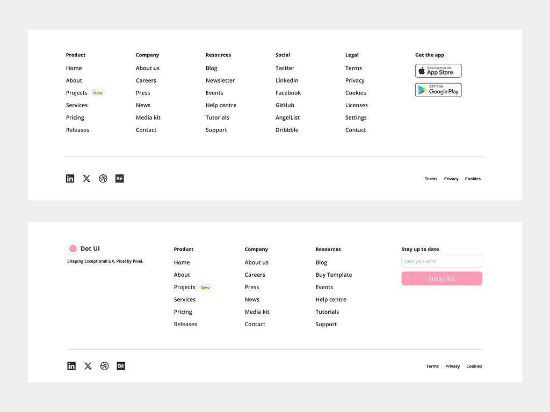Click the New badge beside top footer Projects

tap(98, 93)
